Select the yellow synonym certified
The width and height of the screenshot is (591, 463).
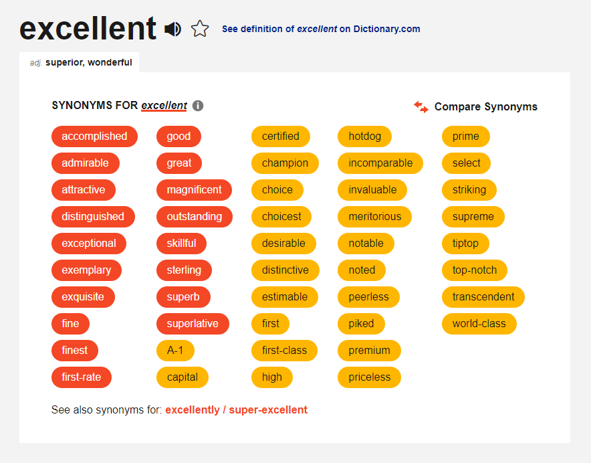281,136
